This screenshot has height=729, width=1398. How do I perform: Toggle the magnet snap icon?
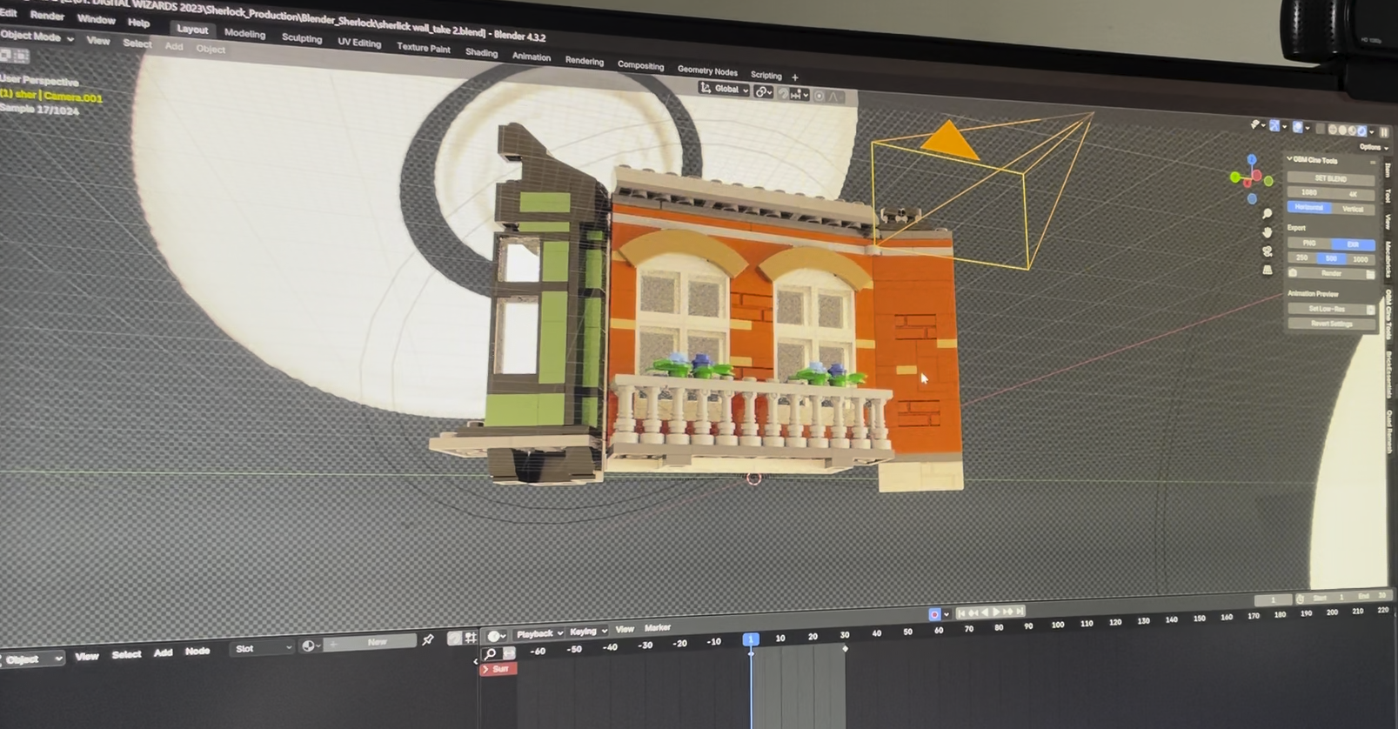[783, 93]
